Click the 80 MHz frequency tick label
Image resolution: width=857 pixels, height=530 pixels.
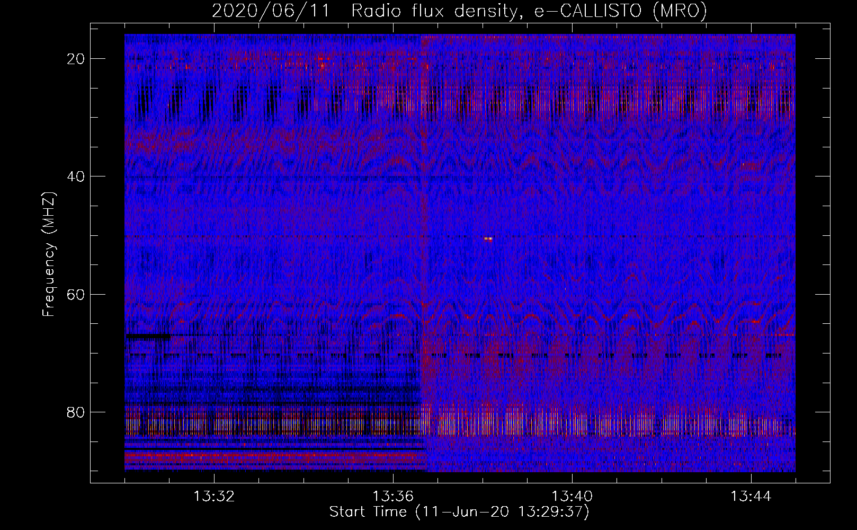pyautogui.click(x=76, y=412)
